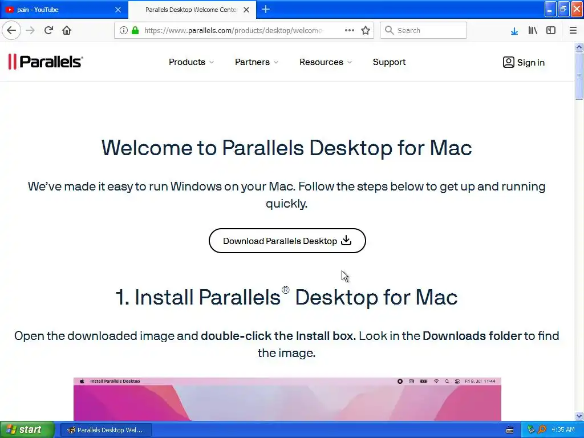Click the 4:35 AM clock
Viewport: 584px width, 438px height.
coord(563,429)
